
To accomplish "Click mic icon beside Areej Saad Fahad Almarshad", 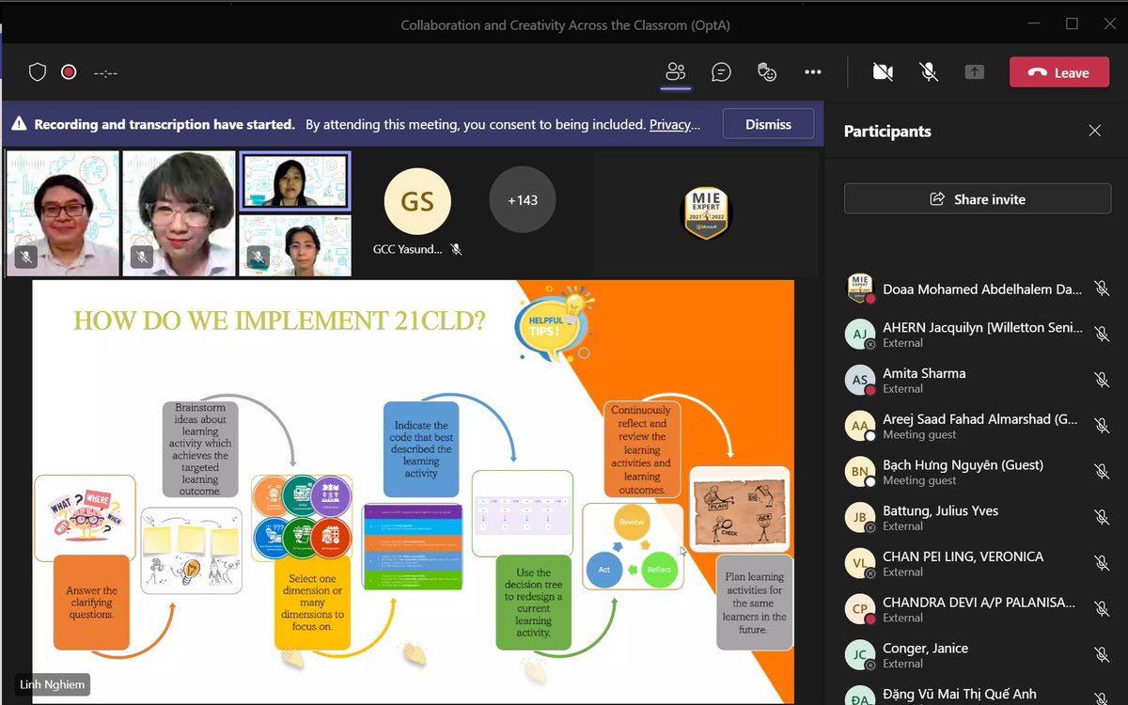I will (x=1102, y=426).
